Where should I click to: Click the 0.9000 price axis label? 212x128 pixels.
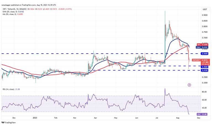tap(205, 15)
